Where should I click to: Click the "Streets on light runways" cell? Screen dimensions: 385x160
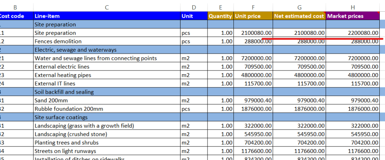click(x=106, y=151)
